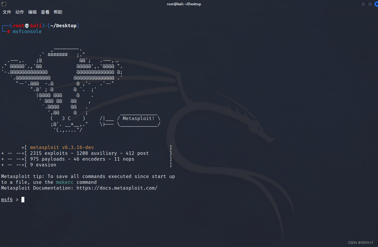The height and width of the screenshot is (247, 378).
Task: Open the Metasploit documentation URL
Action: 117,188
